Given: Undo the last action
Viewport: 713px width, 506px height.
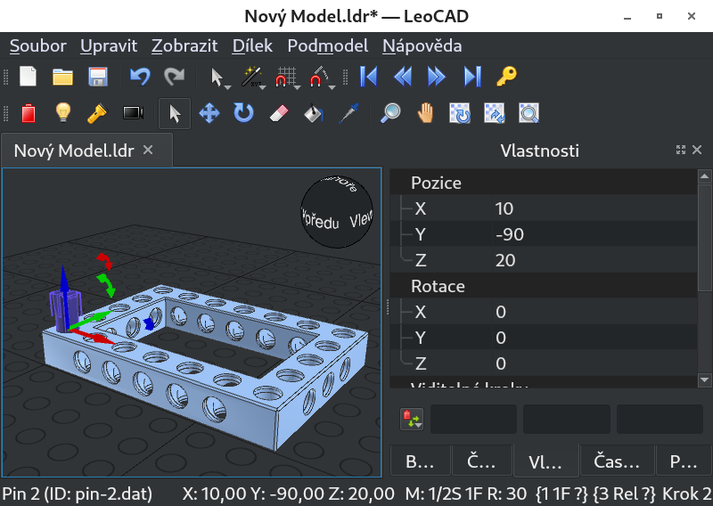Looking at the screenshot, I should click(140, 77).
